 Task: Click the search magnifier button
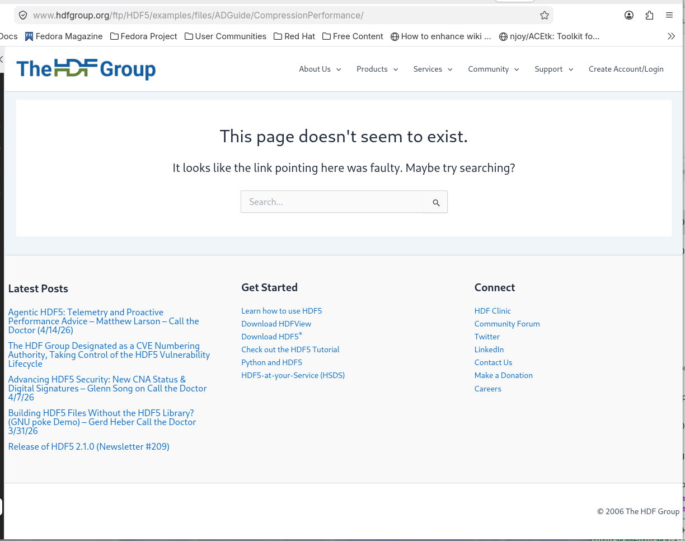point(435,203)
